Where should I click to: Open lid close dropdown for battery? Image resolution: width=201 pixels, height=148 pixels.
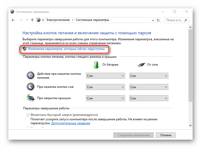coord(105,98)
